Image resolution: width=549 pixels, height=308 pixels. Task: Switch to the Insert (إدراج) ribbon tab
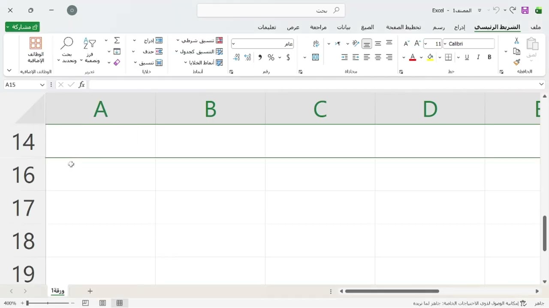pos(459,27)
